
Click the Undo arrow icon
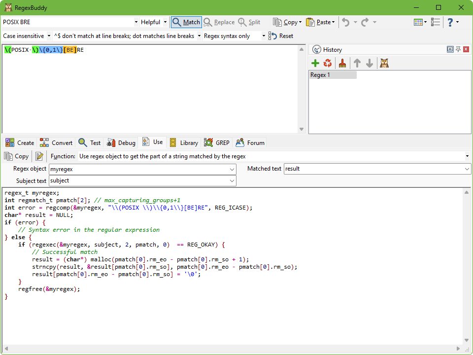[346, 22]
